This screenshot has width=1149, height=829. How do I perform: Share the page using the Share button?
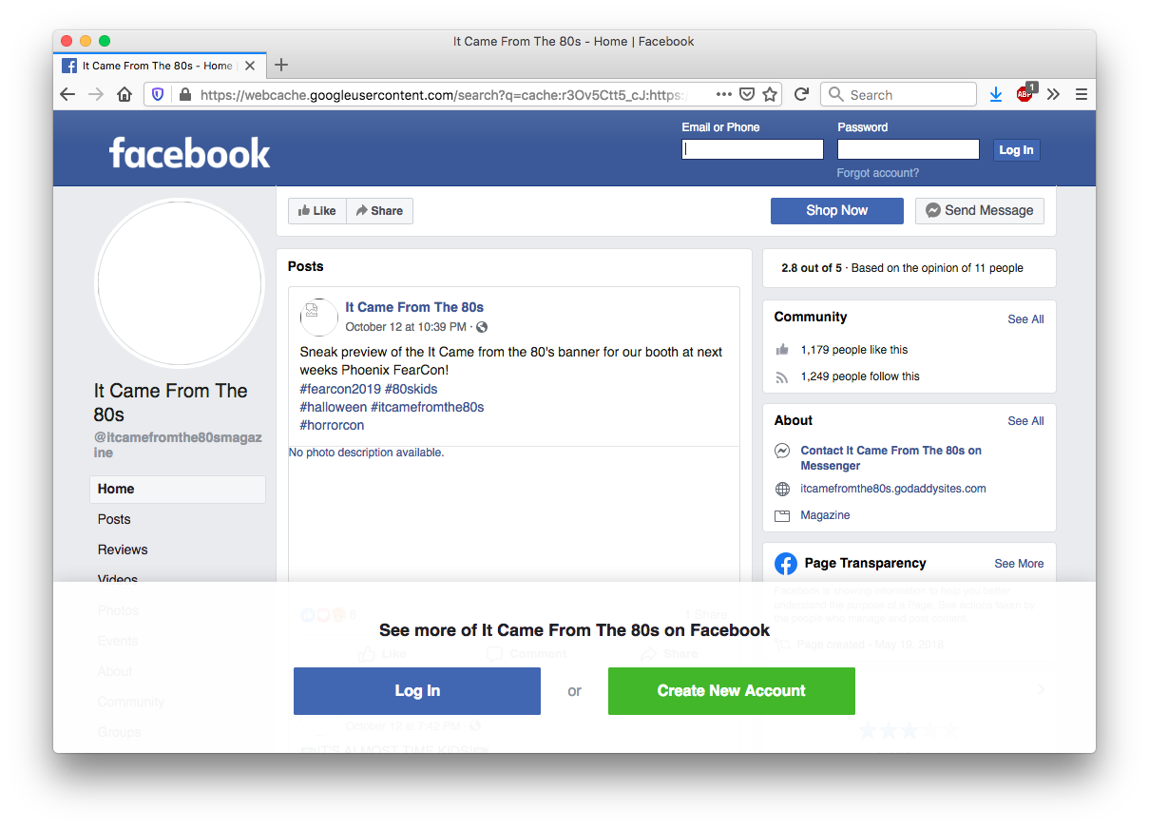coord(379,211)
